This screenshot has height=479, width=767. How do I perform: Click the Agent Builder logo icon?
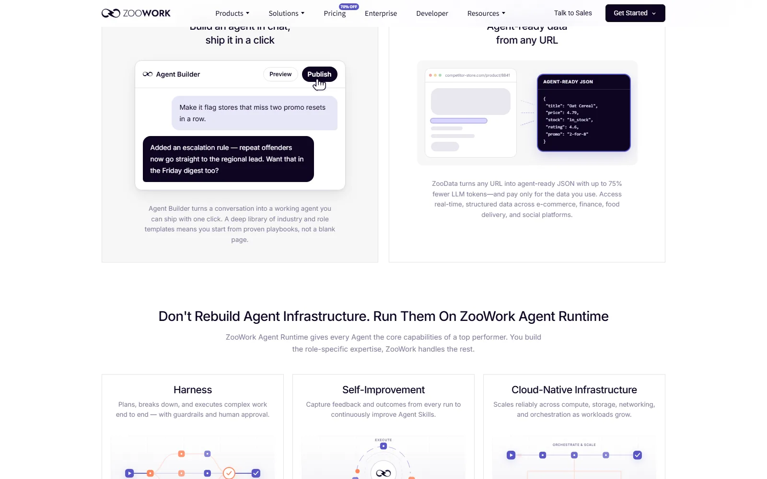click(148, 74)
